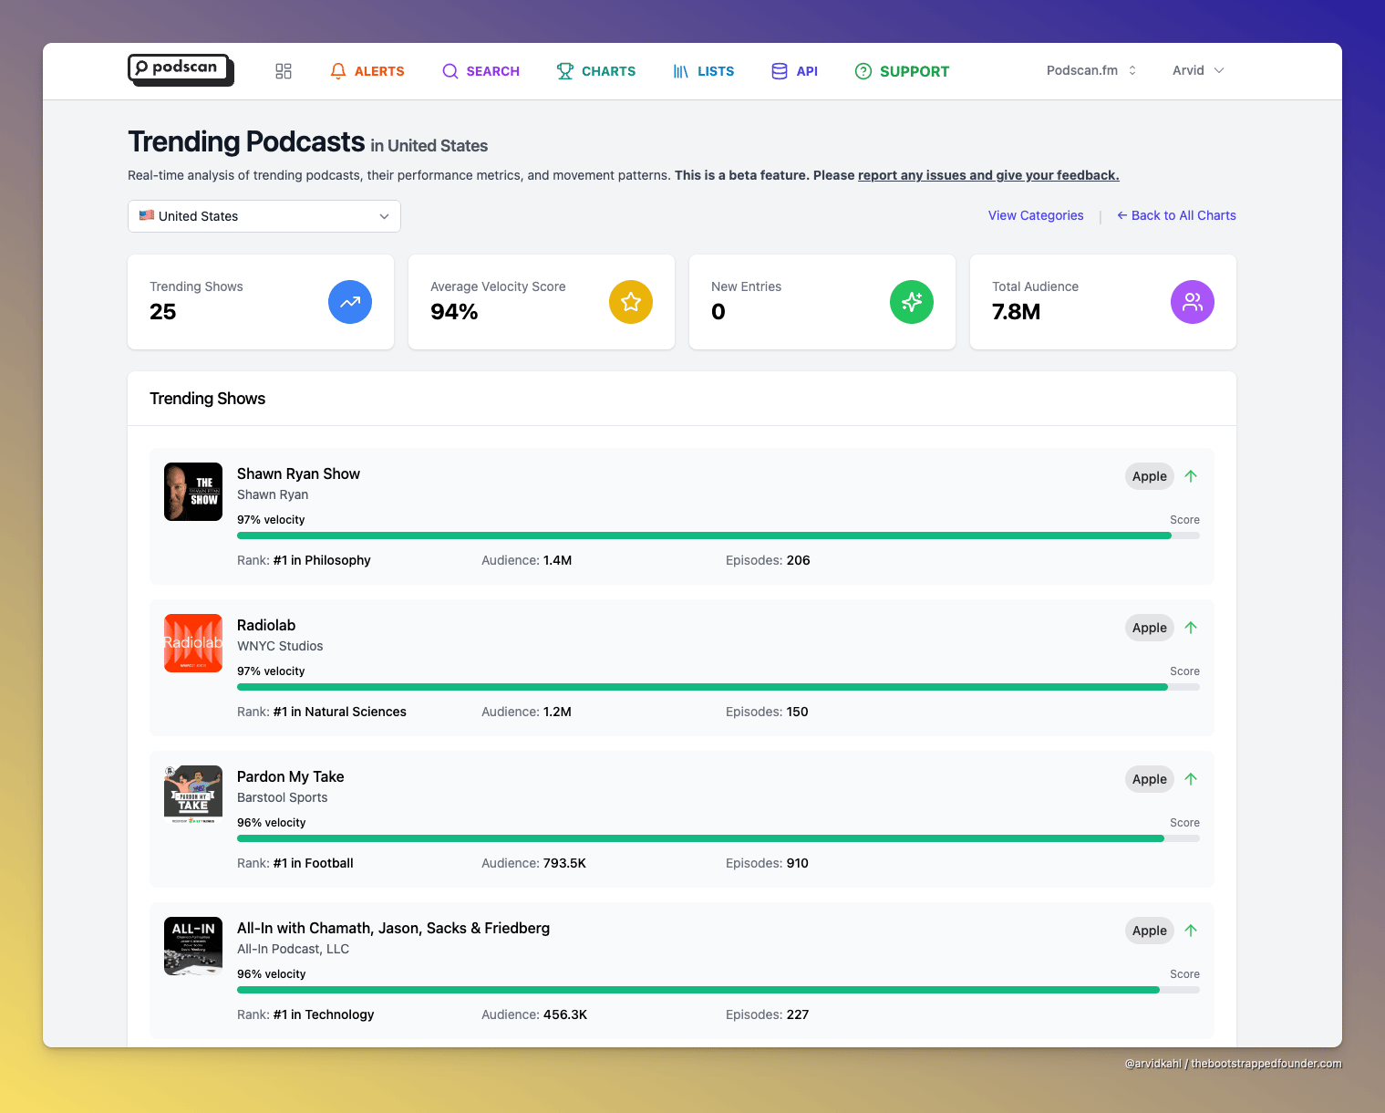Open the United States country dropdown
This screenshot has height=1113, width=1385.
point(264,216)
